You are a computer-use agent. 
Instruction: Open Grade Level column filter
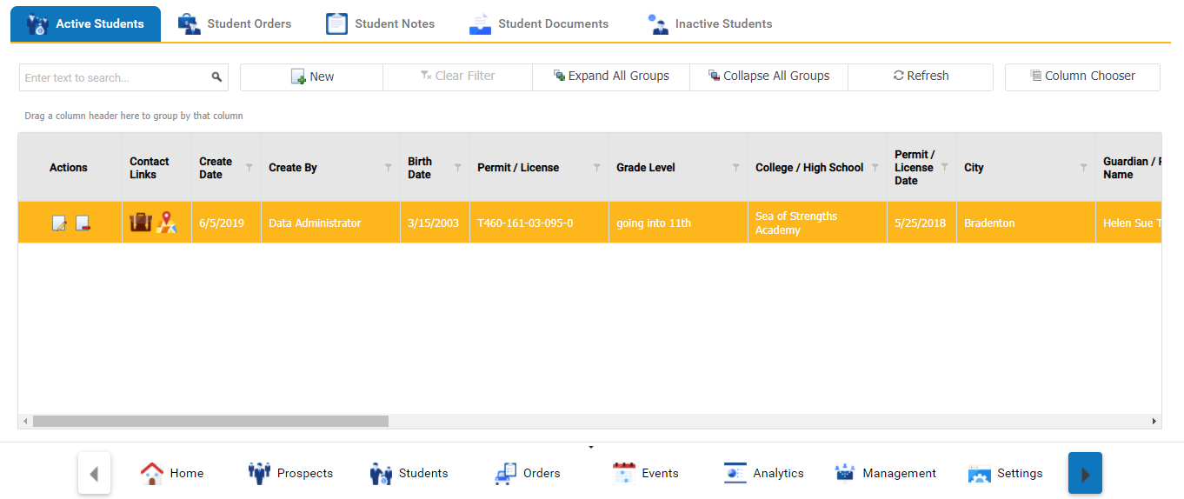tap(736, 167)
